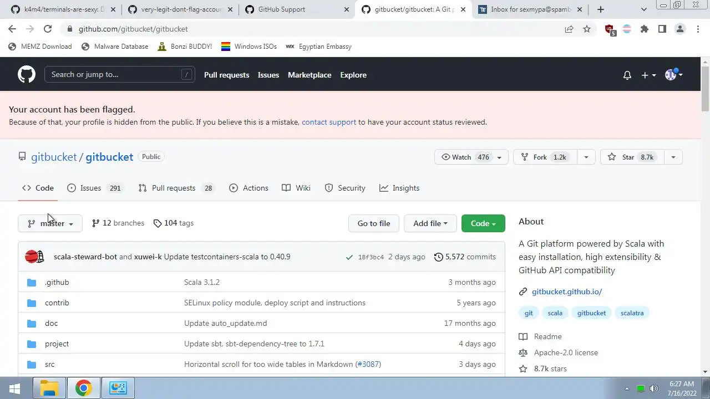Switch to Inbox for sexmypa tab
Screen dimensions: 710x399
pyautogui.click(x=530, y=9)
